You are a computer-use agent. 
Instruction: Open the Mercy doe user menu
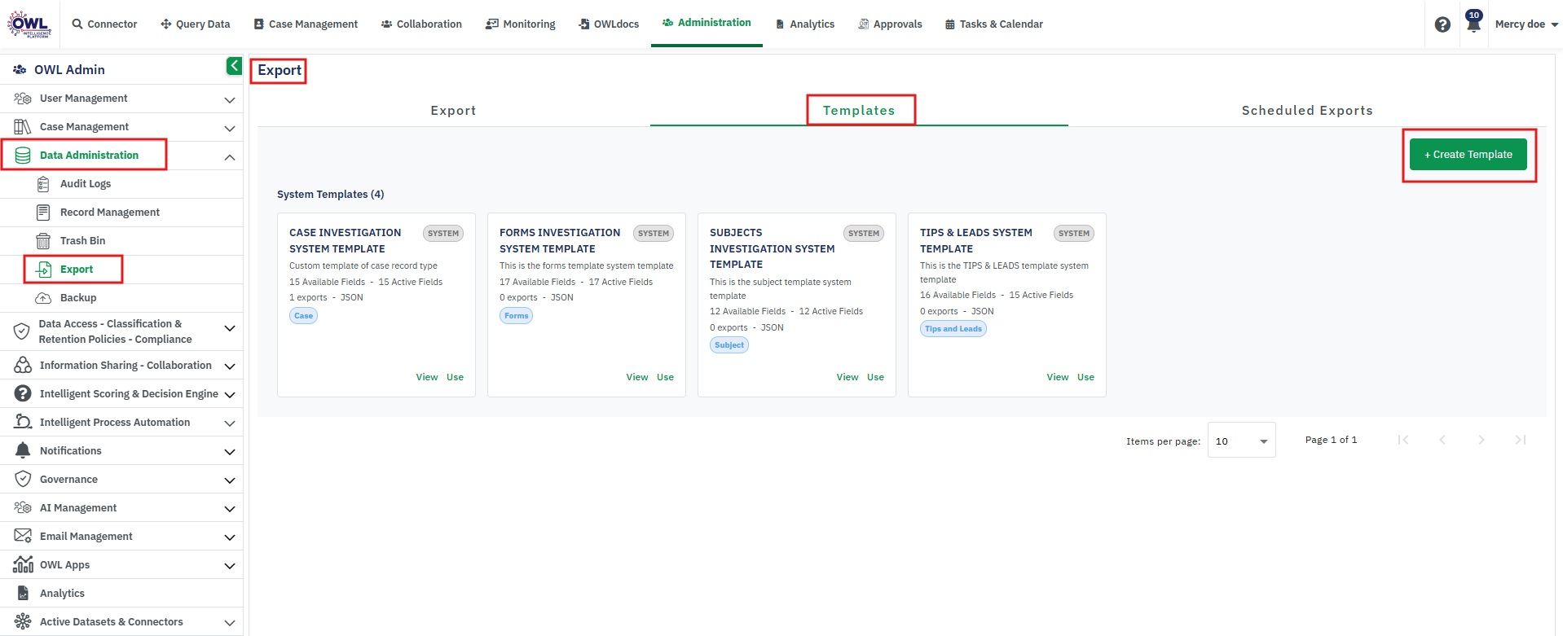pos(1526,24)
